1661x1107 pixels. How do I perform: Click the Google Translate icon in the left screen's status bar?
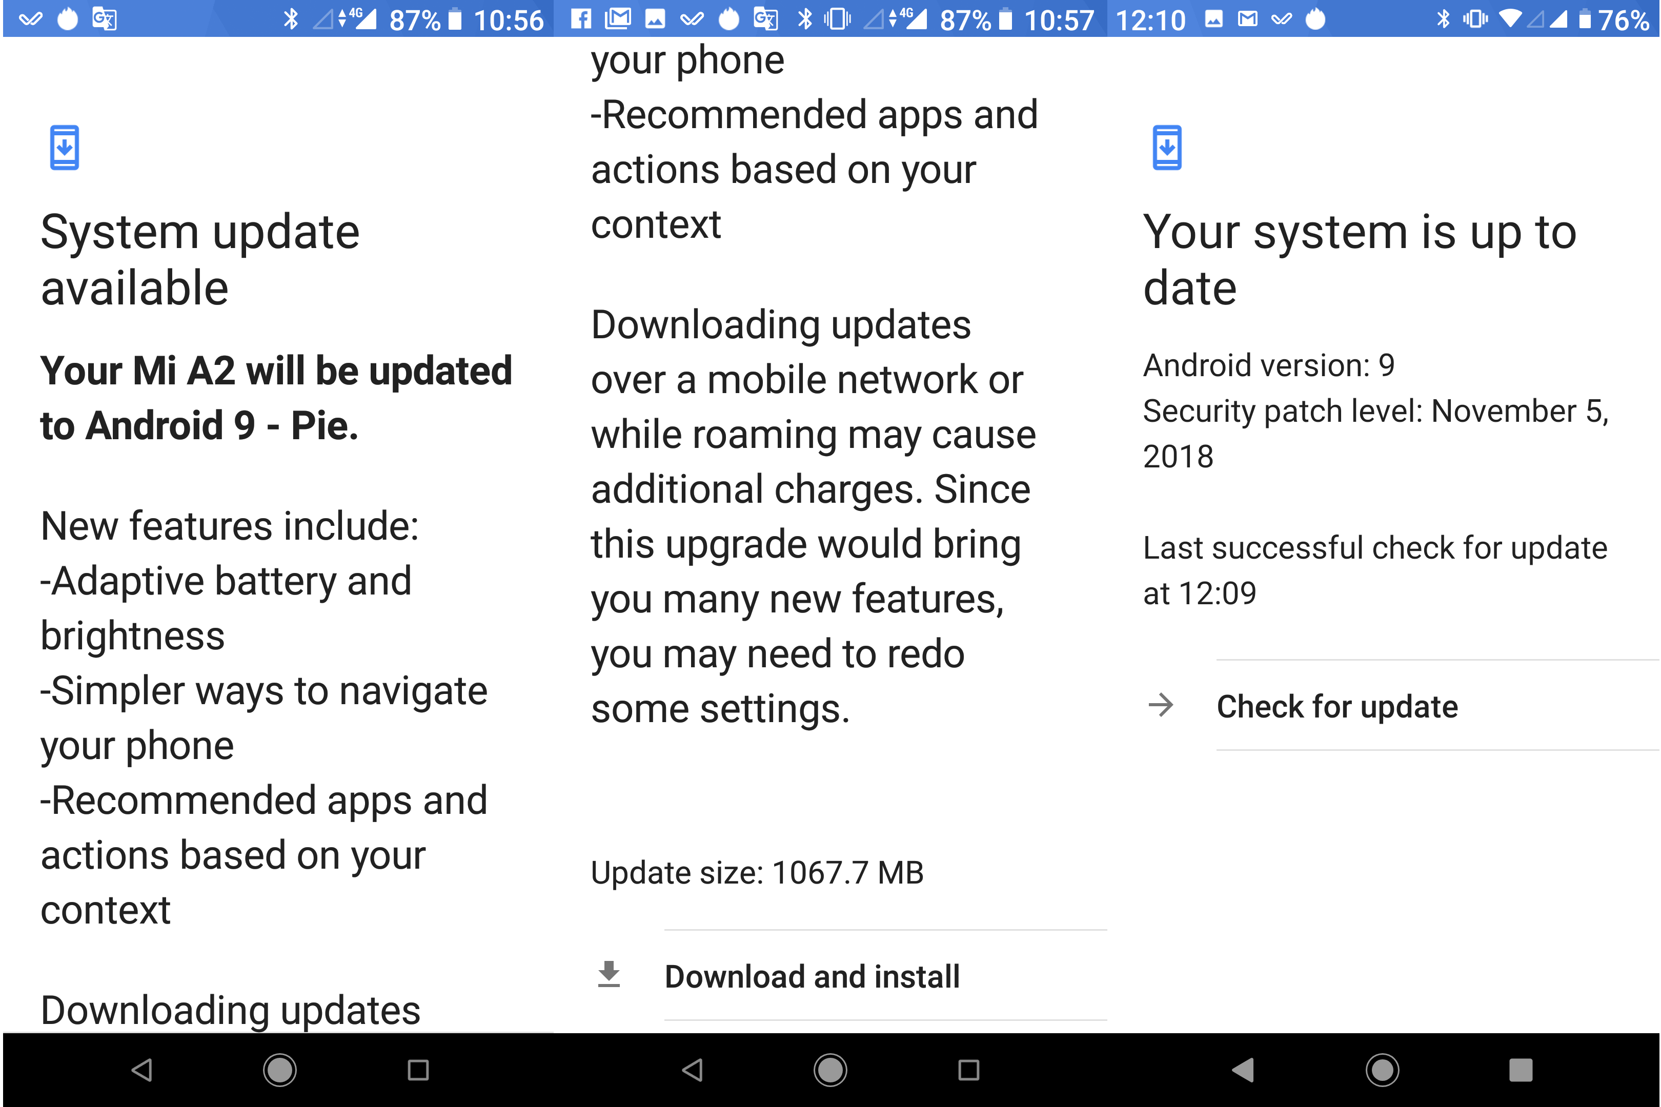[105, 19]
